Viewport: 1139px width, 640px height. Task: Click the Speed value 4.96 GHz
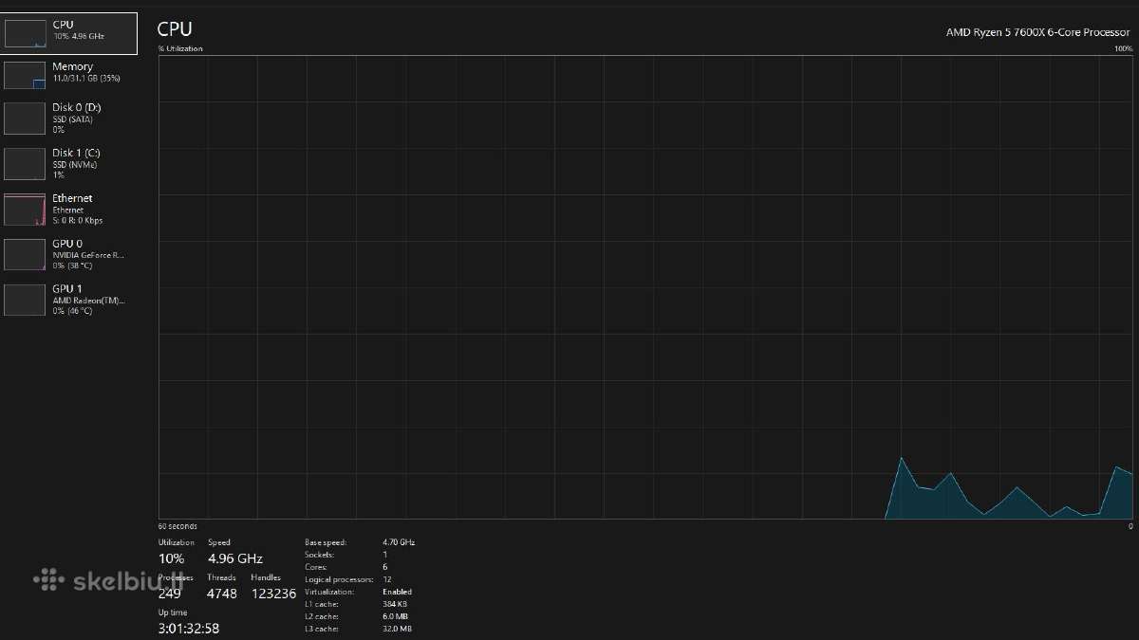click(x=235, y=558)
